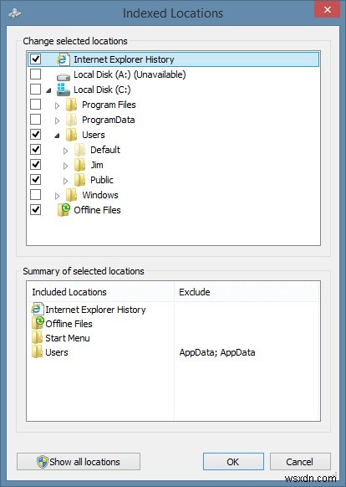Select Users entry in summary list

57,352
